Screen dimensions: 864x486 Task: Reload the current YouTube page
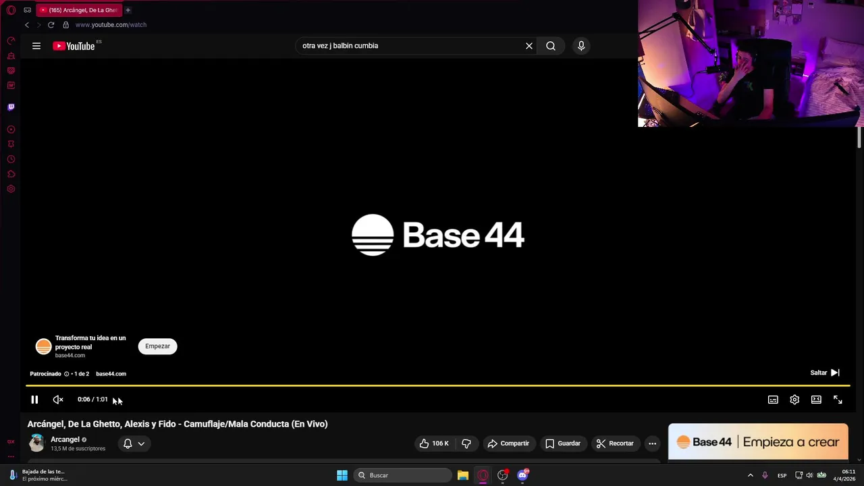[51, 25]
